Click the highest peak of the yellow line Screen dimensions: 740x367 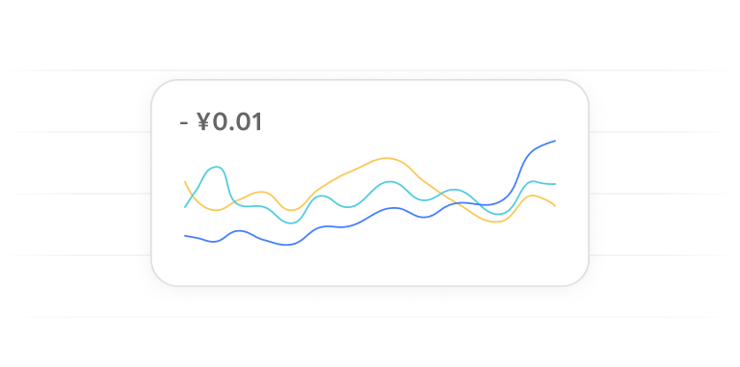click(x=386, y=158)
